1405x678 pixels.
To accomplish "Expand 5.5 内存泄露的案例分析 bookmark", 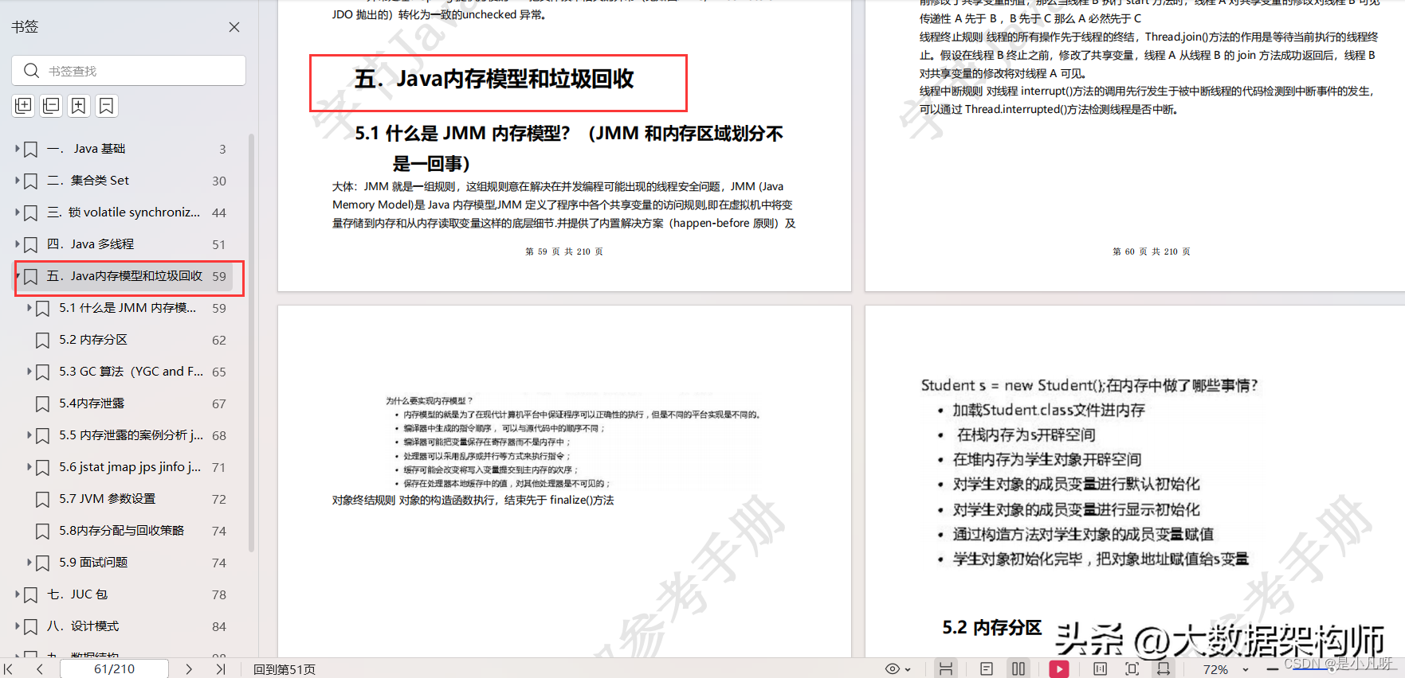I will pyautogui.click(x=29, y=435).
